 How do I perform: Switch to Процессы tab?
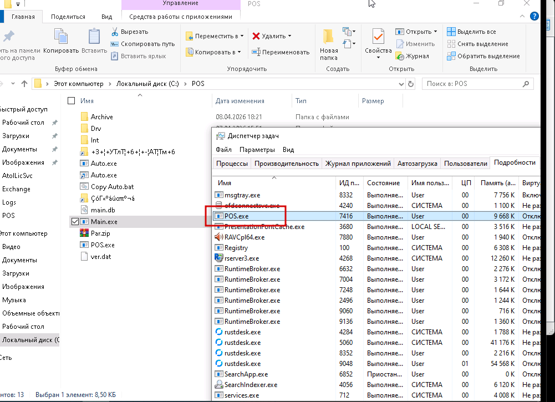point(232,164)
